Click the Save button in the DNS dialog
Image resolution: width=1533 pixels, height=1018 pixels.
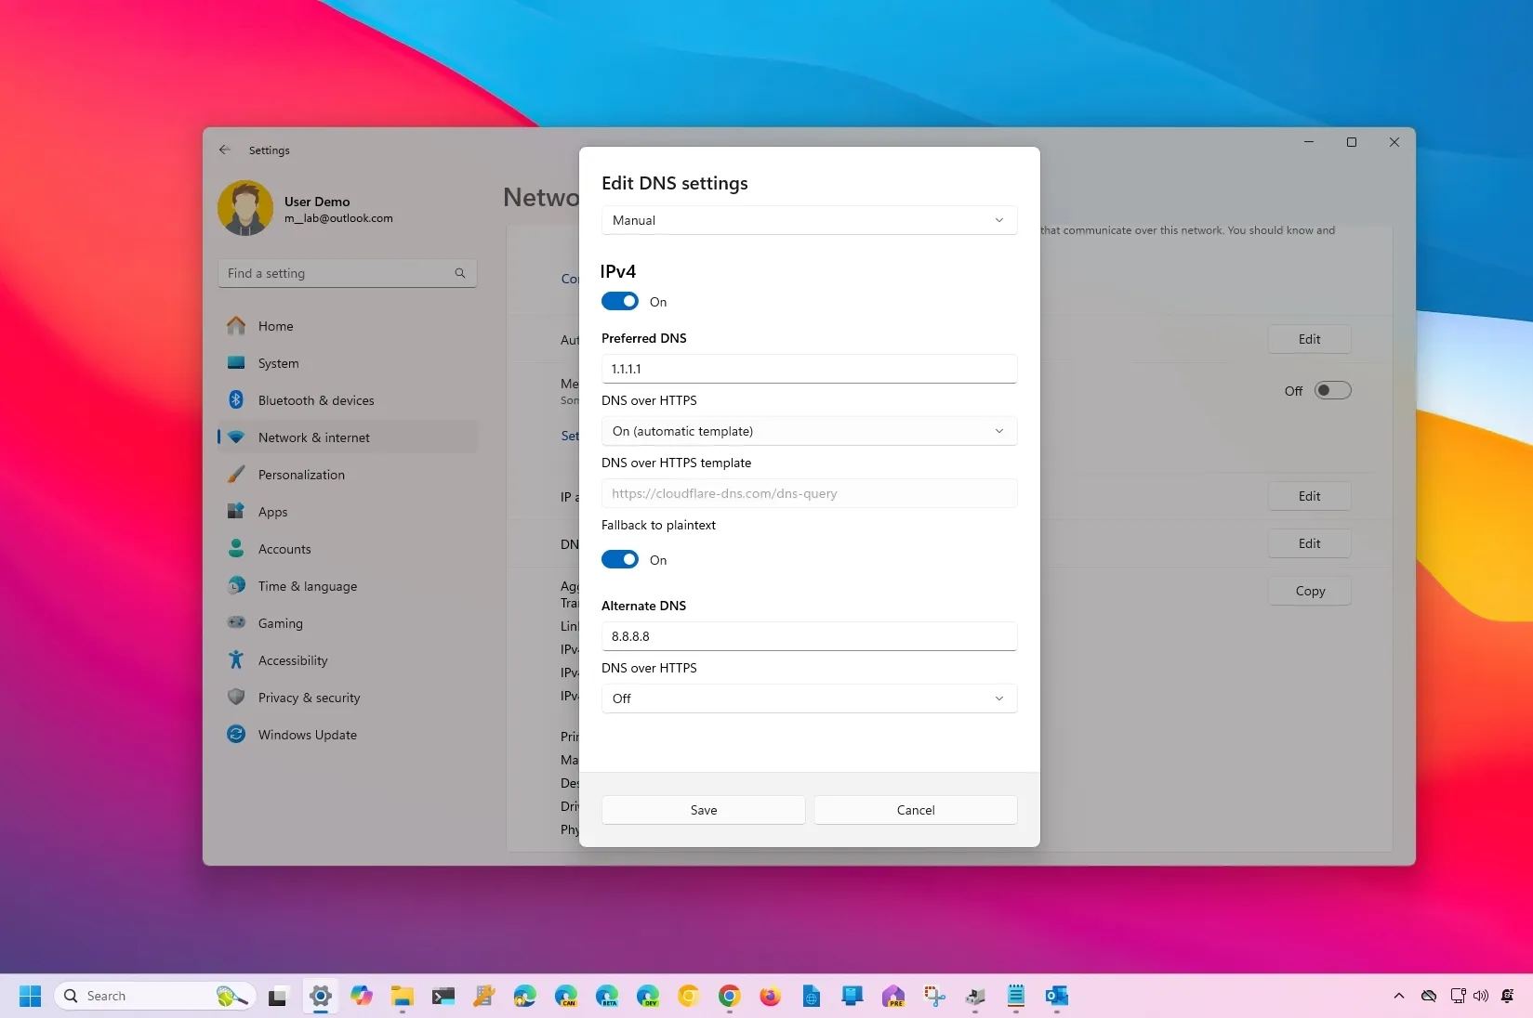(704, 810)
